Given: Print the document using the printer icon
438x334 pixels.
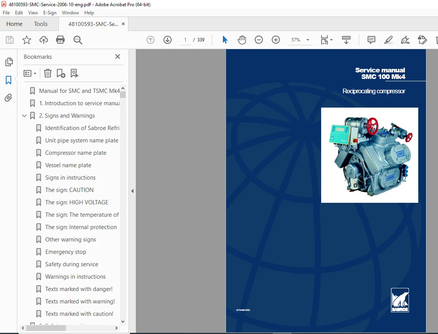Looking at the screenshot, I should (60, 40).
